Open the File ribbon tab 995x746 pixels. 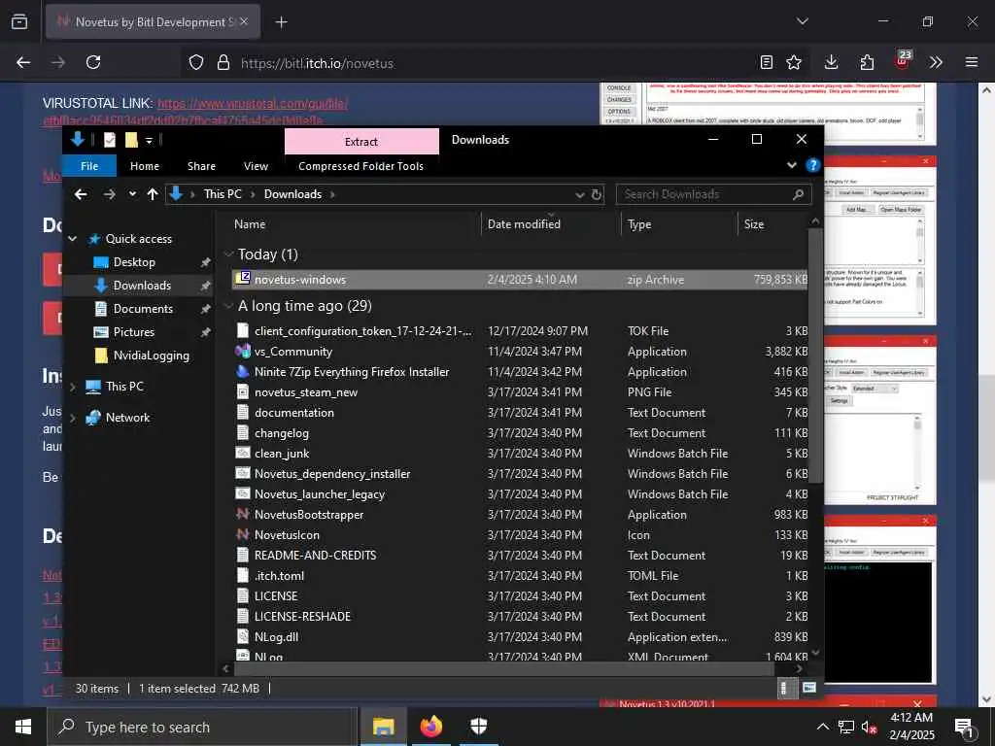pyautogui.click(x=89, y=165)
